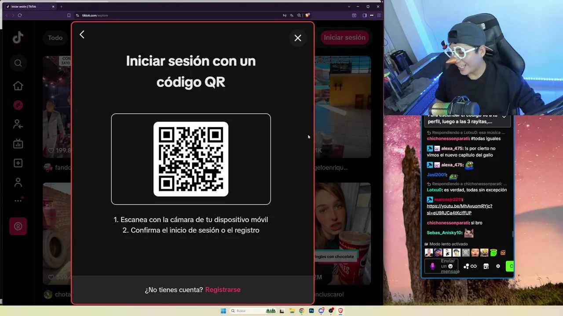The width and height of the screenshot is (563, 316).
Task: Close the QR code login dialog
Action: [298, 38]
